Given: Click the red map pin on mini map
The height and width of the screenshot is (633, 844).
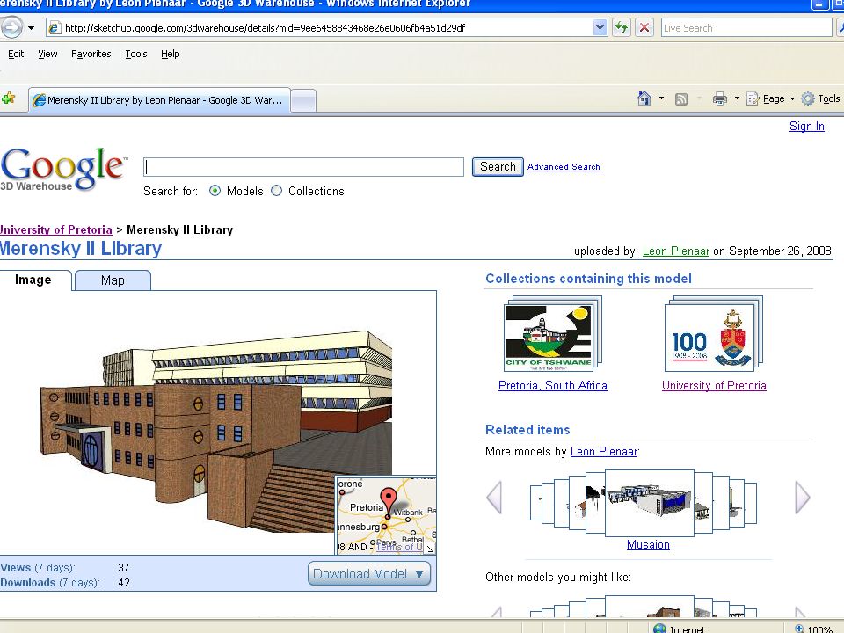Looking at the screenshot, I should pyautogui.click(x=388, y=502).
